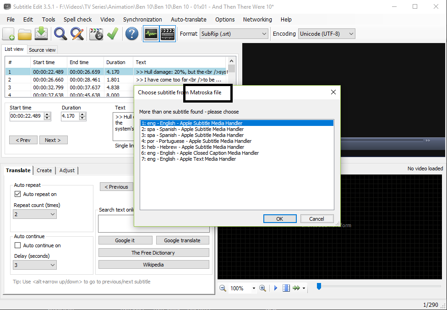Viewport: 447px width, 310px height.
Task: Select '7: eng - English - Apple Text' track
Action: (237, 159)
